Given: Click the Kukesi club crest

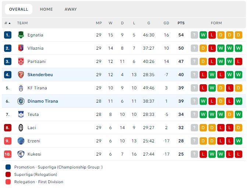Looking at the screenshot, I should (x=21, y=154).
